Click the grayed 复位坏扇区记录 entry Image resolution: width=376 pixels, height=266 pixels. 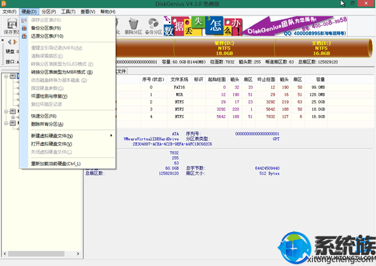46,104
